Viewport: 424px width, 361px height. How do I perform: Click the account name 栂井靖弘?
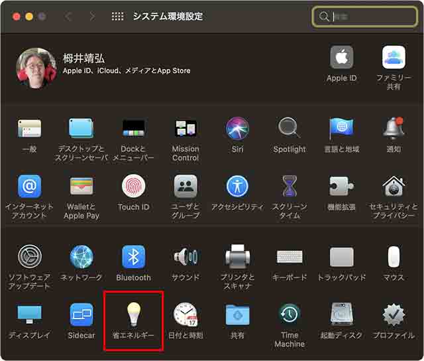[x=84, y=58]
